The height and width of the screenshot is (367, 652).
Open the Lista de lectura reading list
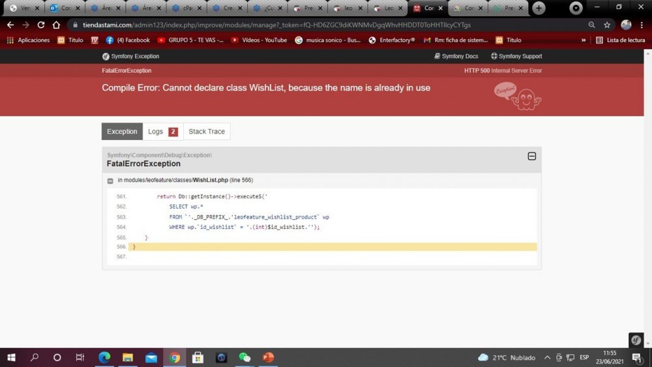(x=621, y=40)
